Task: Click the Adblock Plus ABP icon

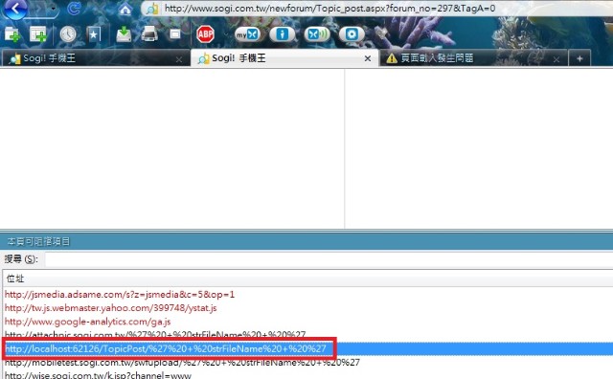Action: [205, 34]
